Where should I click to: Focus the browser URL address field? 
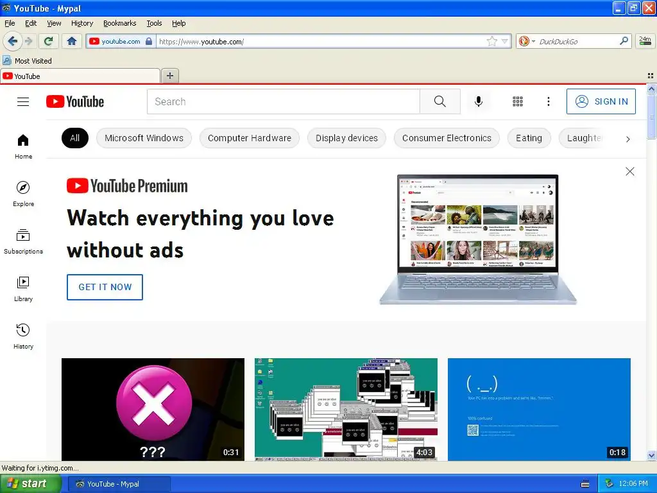321,41
